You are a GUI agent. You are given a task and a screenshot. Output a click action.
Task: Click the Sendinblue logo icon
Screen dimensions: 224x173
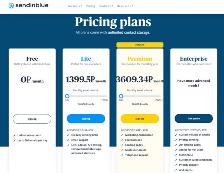tap(11, 6)
